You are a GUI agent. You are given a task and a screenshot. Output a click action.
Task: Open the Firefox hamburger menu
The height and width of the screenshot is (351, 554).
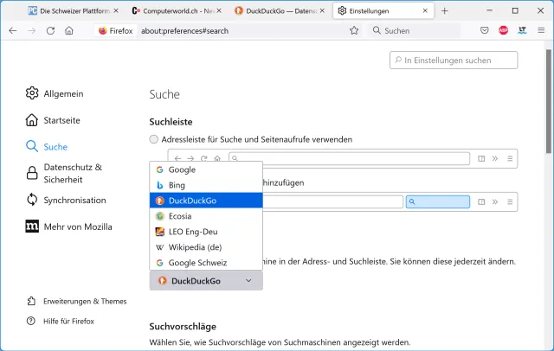pos(541,30)
